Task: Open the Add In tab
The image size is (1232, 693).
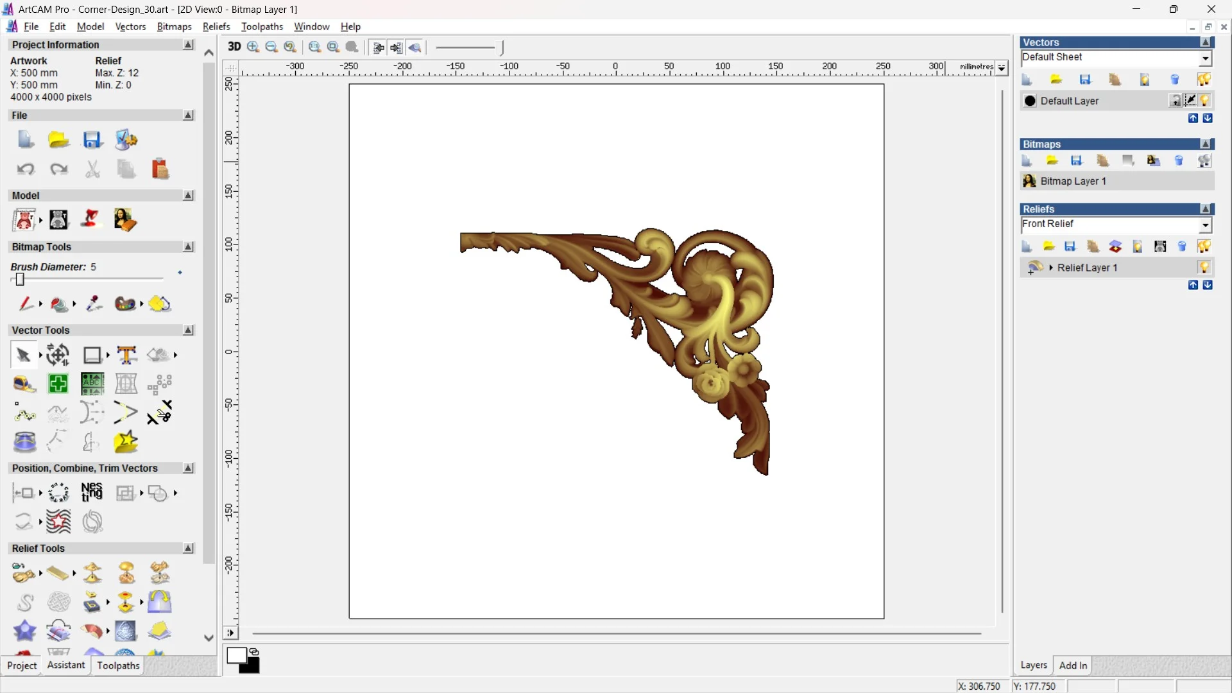Action: click(x=1073, y=665)
